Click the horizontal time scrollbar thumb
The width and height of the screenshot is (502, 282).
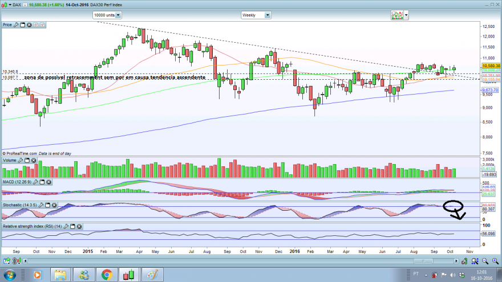coord(423,261)
